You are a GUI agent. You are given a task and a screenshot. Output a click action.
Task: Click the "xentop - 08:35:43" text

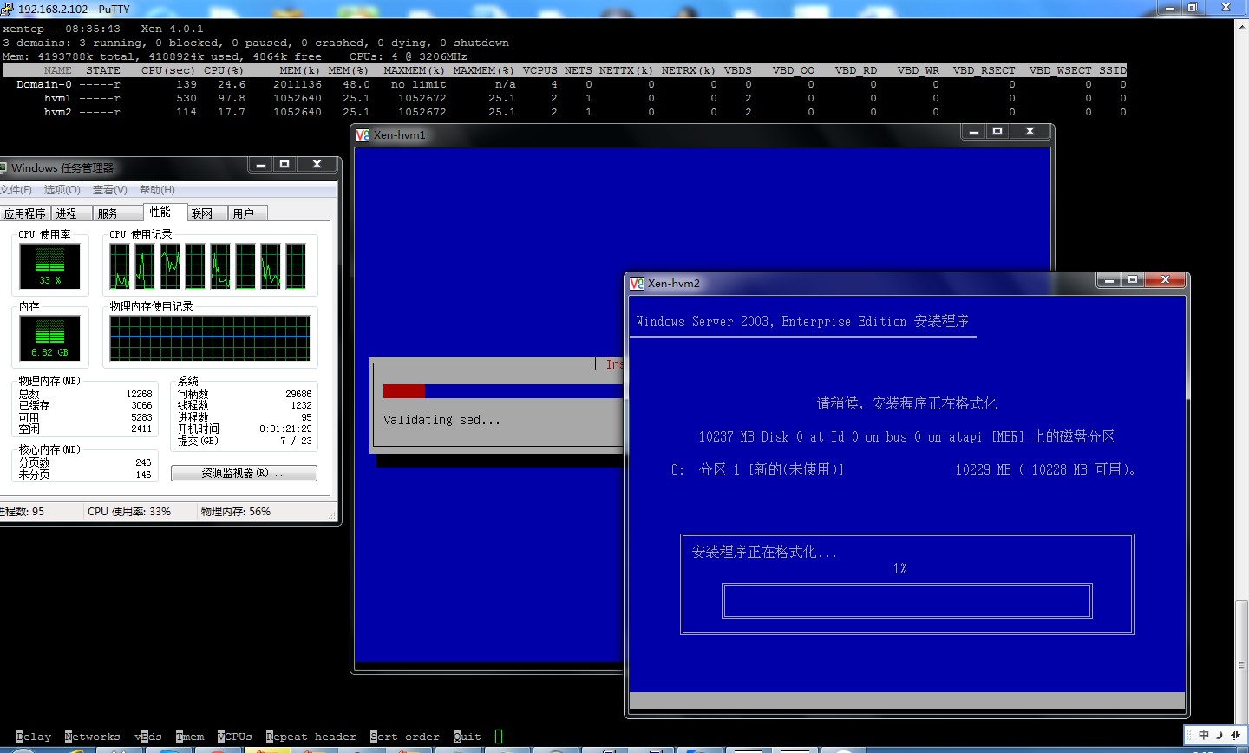coord(62,29)
